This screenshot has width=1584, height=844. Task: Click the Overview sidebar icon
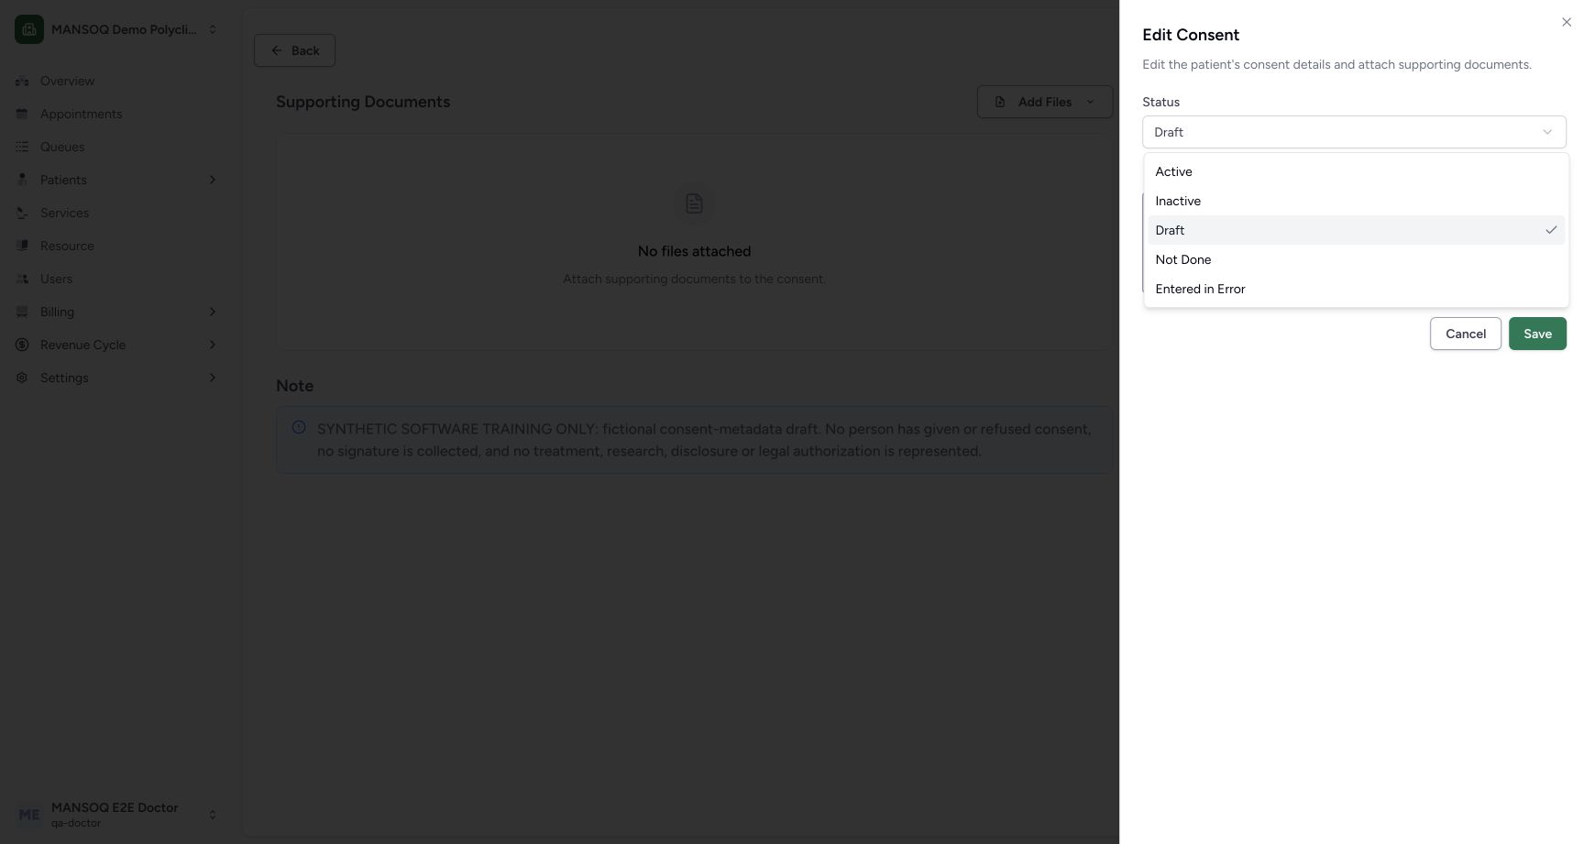(22, 81)
